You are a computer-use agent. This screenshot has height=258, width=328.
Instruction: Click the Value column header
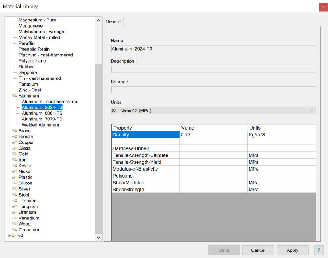213,128
